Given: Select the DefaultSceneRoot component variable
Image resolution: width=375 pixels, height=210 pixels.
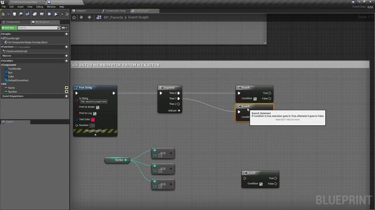Looking at the screenshot, I should click(18, 80).
